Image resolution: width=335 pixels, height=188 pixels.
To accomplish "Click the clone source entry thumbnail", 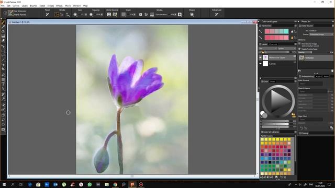I will click(x=301, y=58).
